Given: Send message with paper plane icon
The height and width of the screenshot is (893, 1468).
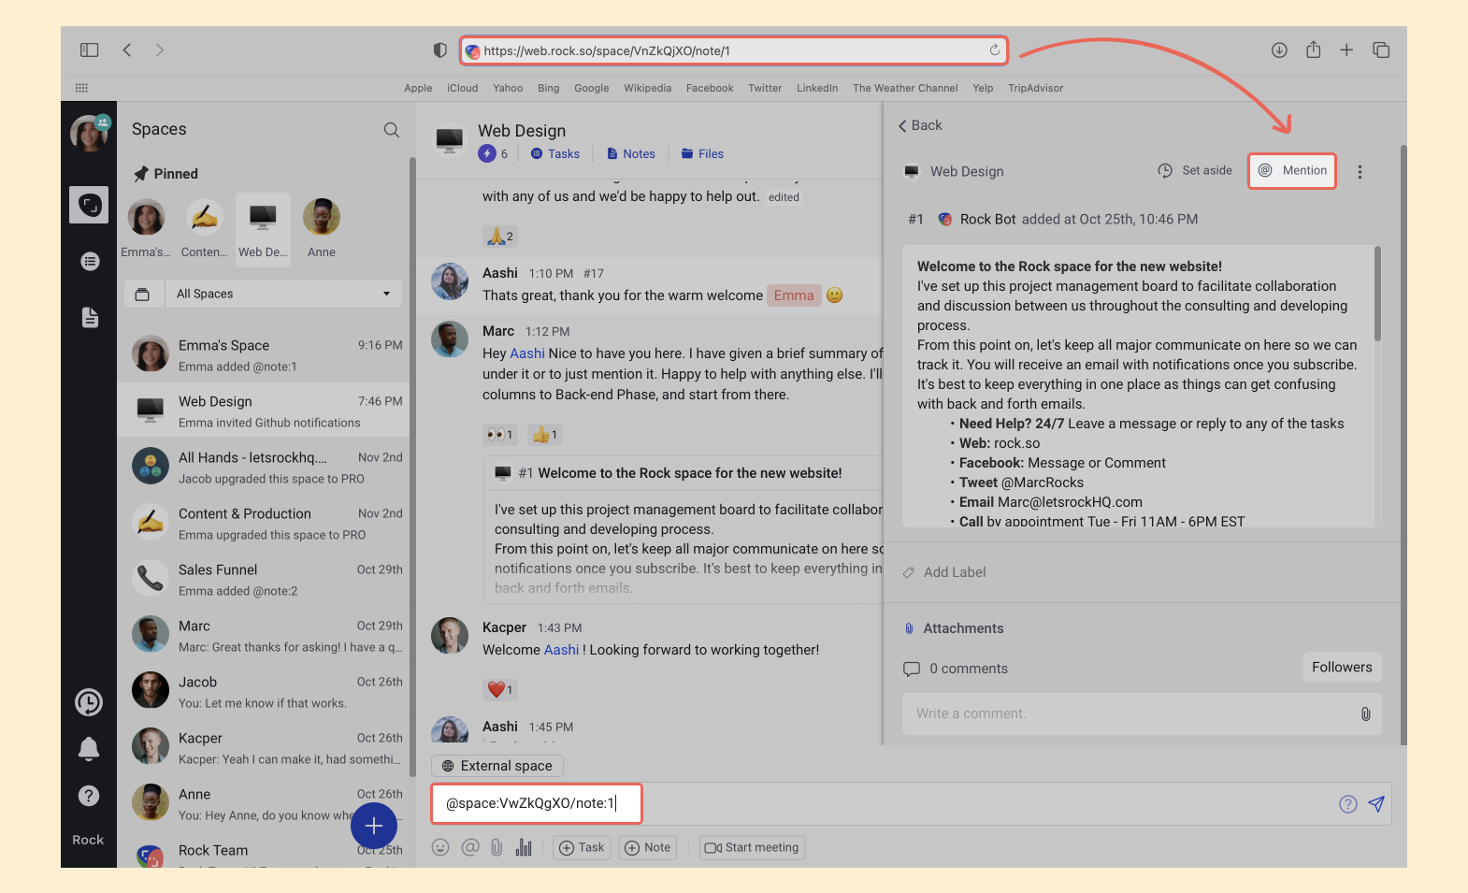Looking at the screenshot, I should point(1376,804).
